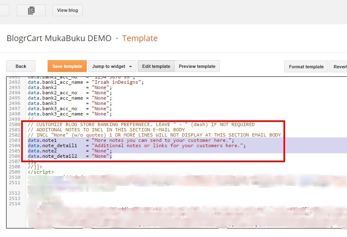The image size is (347, 237).
Task: Click the posts document icon button
Action: click(31, 11)
